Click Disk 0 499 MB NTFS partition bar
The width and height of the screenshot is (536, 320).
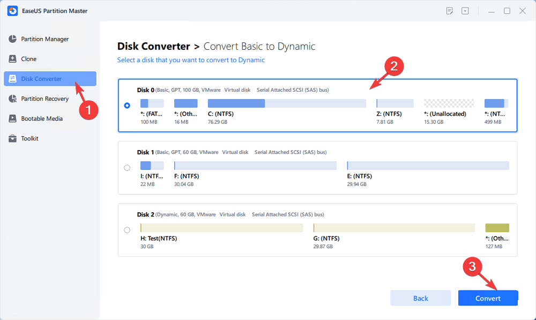496,103
